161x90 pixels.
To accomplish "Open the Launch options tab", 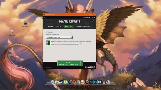I will 83,26.
